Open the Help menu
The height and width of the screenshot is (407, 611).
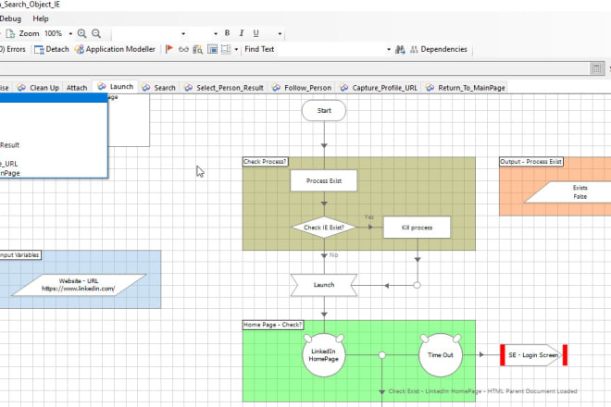point(41,18)
